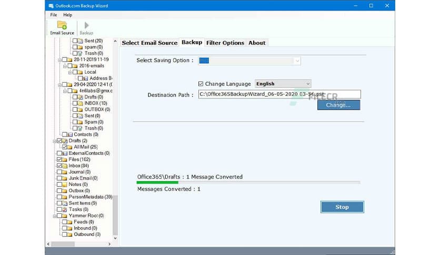Uncheck the Change Language checkbox
Viewport: 440px width, 255px height.
click(201, 84)
